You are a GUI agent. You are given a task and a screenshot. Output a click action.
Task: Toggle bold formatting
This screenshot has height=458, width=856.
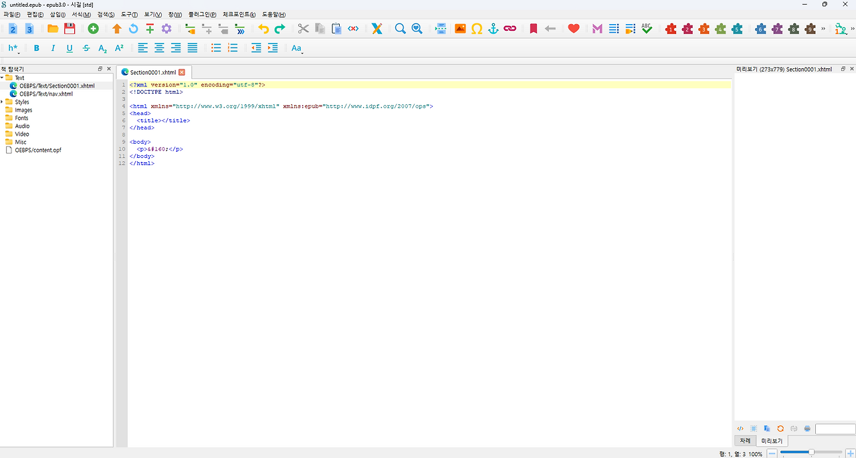click(x=37, y=48)
